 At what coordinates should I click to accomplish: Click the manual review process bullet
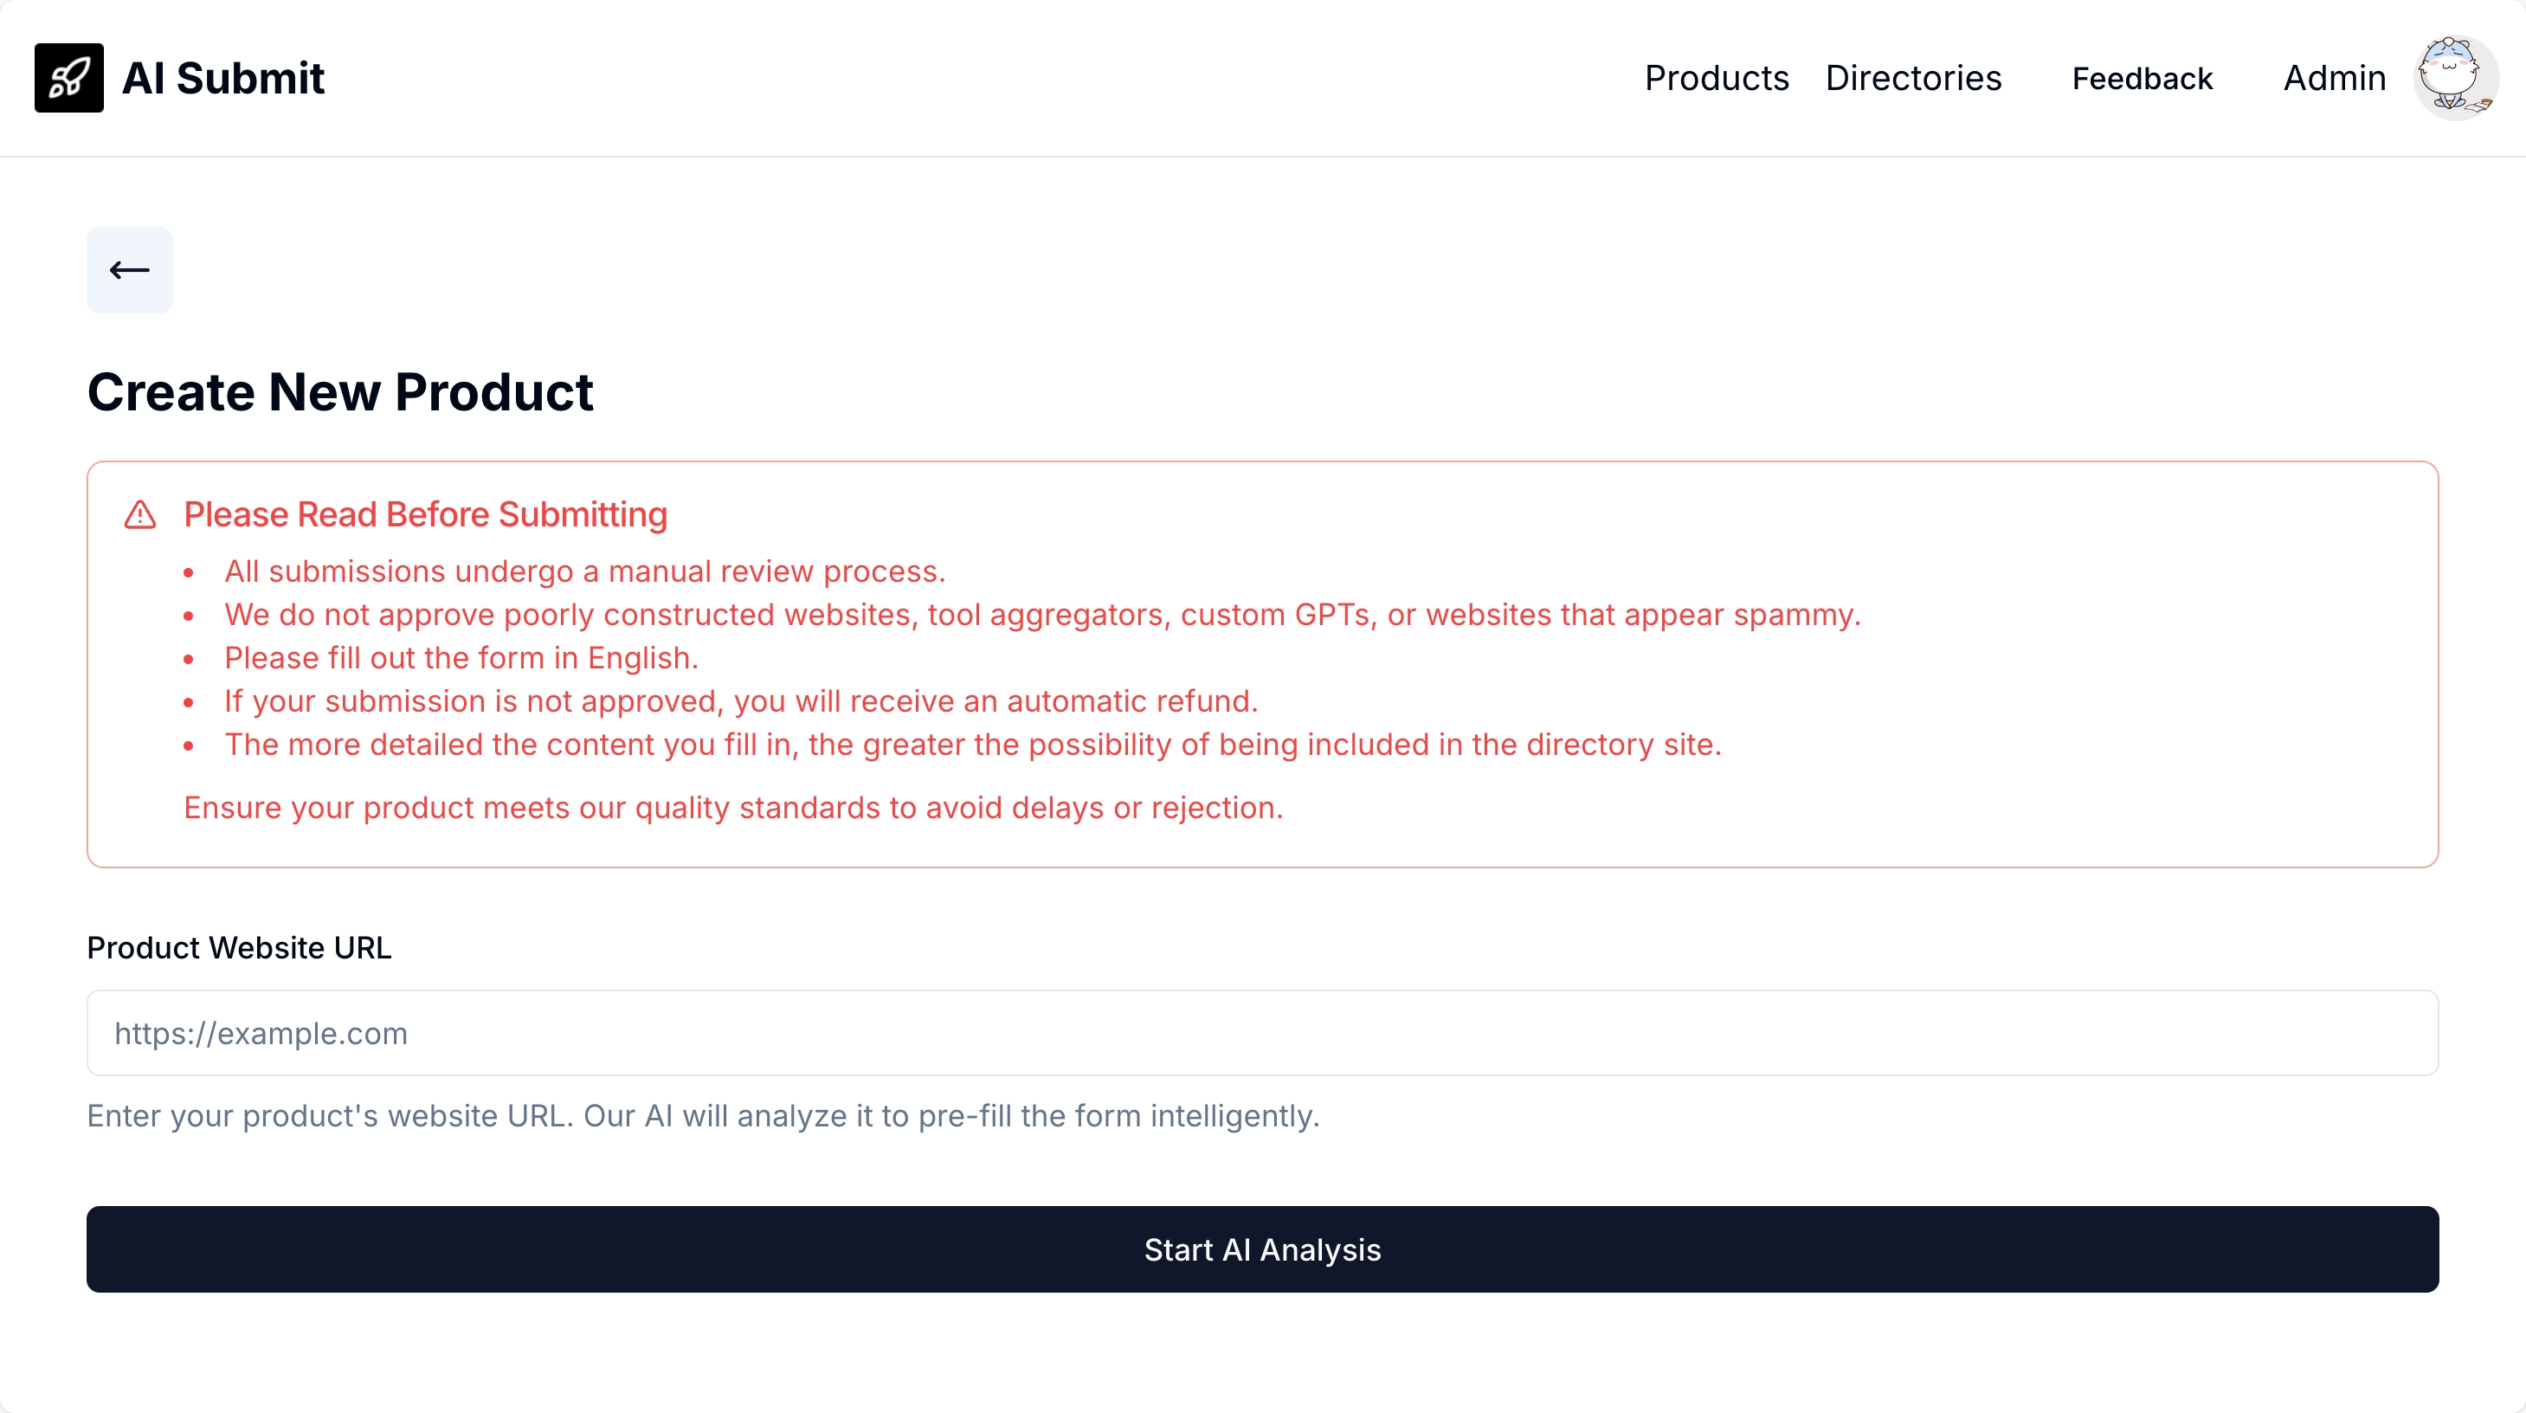pos(584,571)
